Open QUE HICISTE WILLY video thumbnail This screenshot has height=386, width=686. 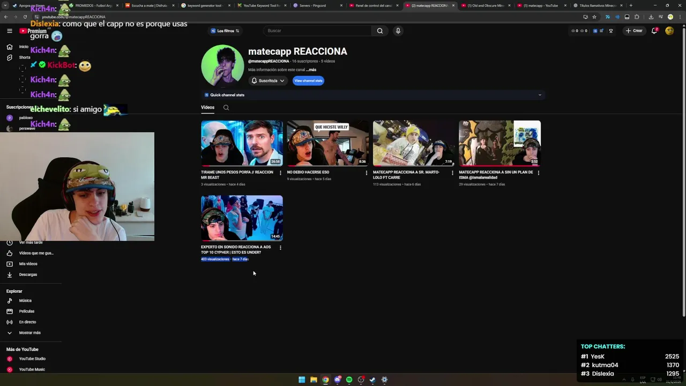[327, 143]
